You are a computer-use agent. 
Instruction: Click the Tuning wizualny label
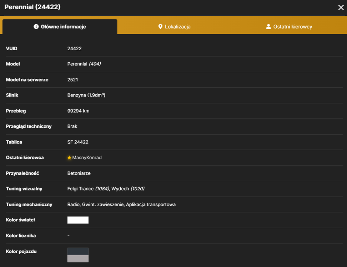point(24,189)
